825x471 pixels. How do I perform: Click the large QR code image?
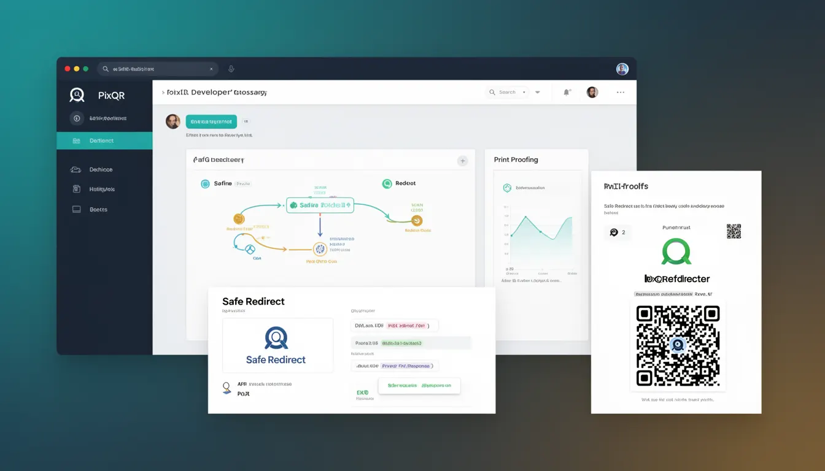coord(678,345)
